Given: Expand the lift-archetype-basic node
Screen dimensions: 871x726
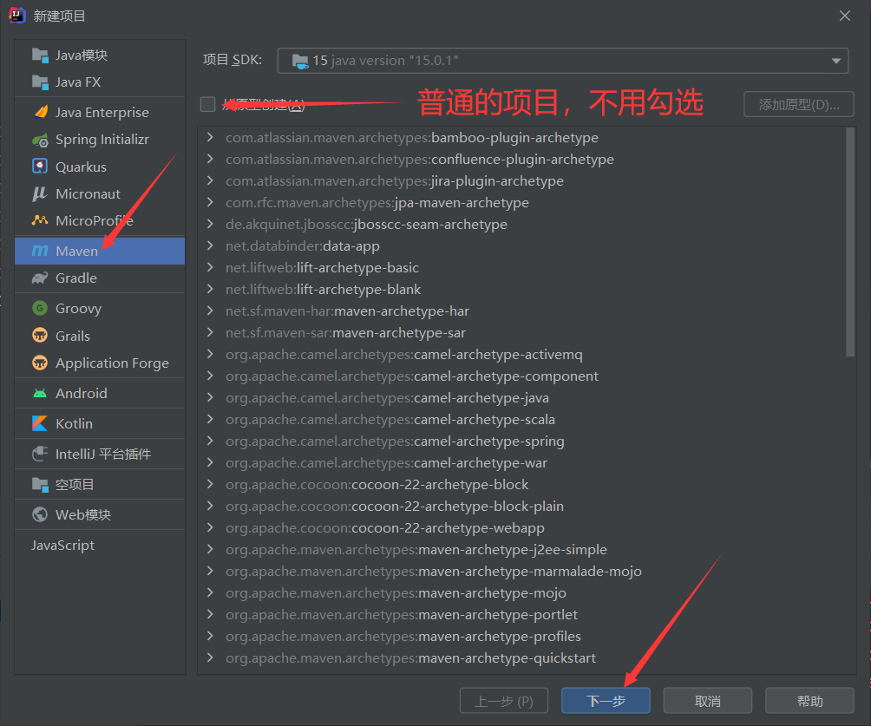Looking at the screenshot, I should (x=210, y=267).
